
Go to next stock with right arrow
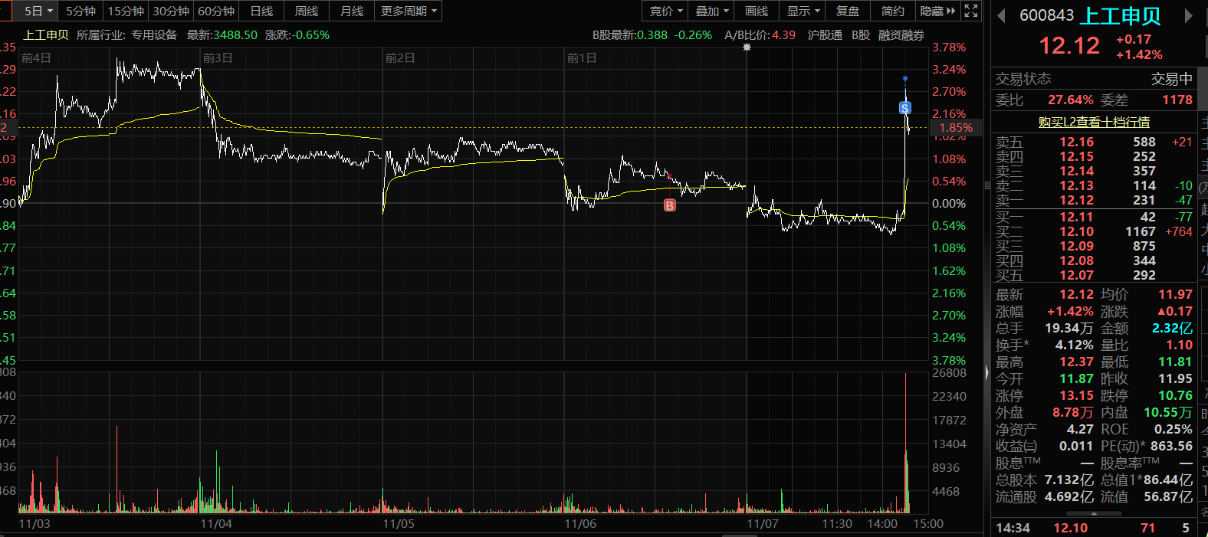1189,15
